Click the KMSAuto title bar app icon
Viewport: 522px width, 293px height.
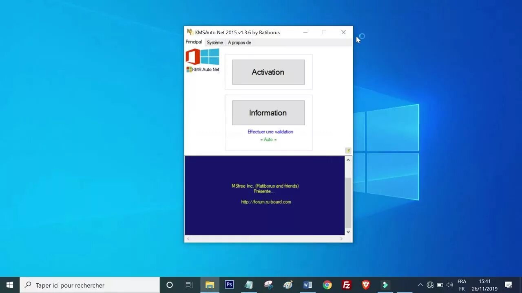coord(190,32)
